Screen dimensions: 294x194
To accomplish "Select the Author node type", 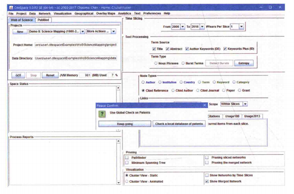I will click(x=143, y=82).
